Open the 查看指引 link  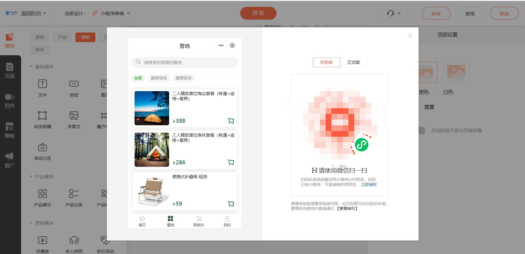point(347,208)
